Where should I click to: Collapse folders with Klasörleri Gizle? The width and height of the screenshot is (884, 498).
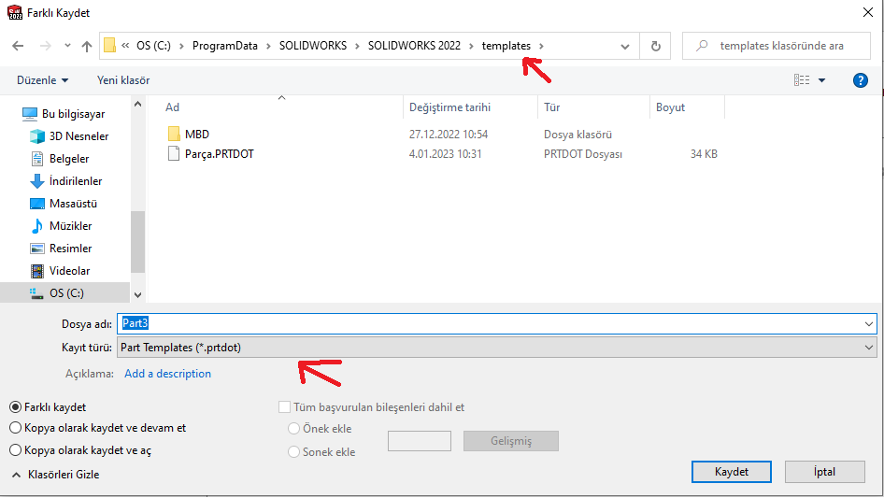click(56, 475)
